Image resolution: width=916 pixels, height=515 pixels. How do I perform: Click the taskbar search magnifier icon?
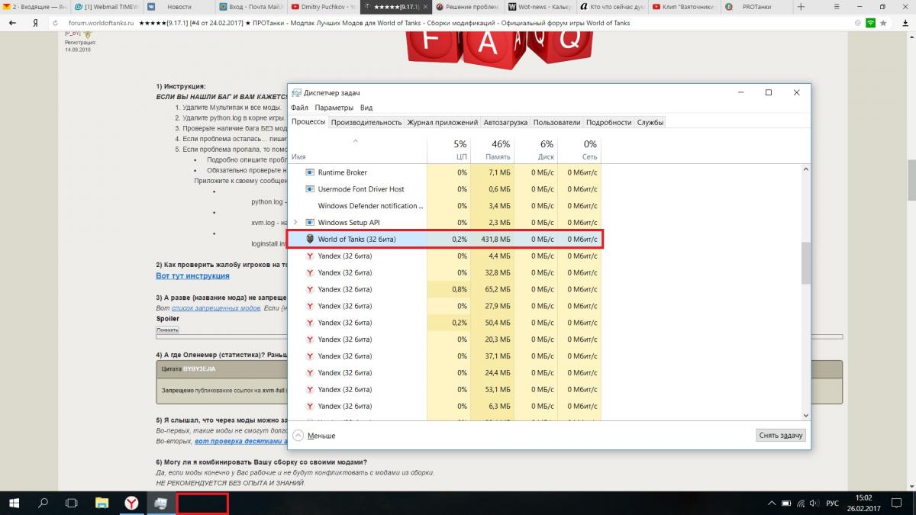(44, 503)
